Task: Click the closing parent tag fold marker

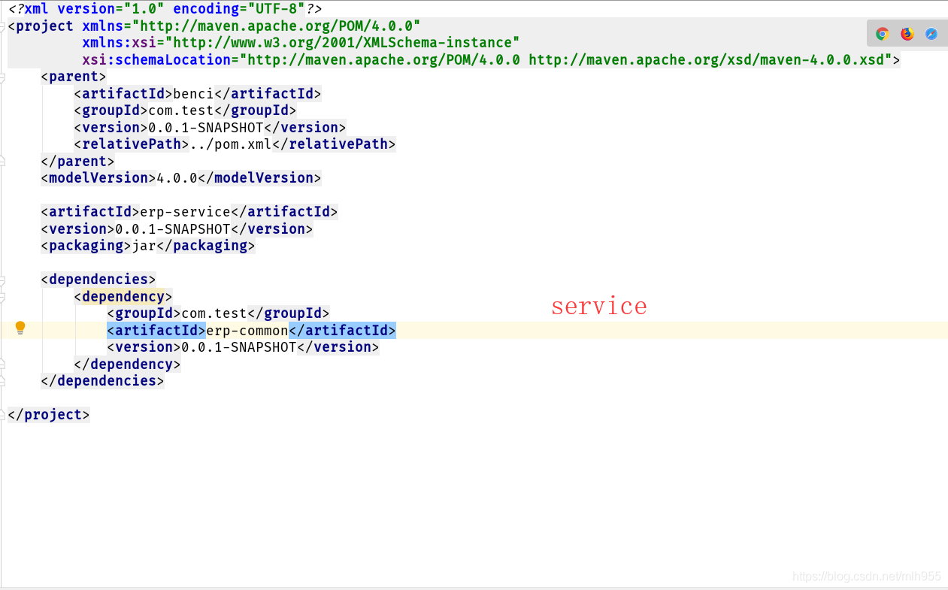Action: (x=2, y=162)
